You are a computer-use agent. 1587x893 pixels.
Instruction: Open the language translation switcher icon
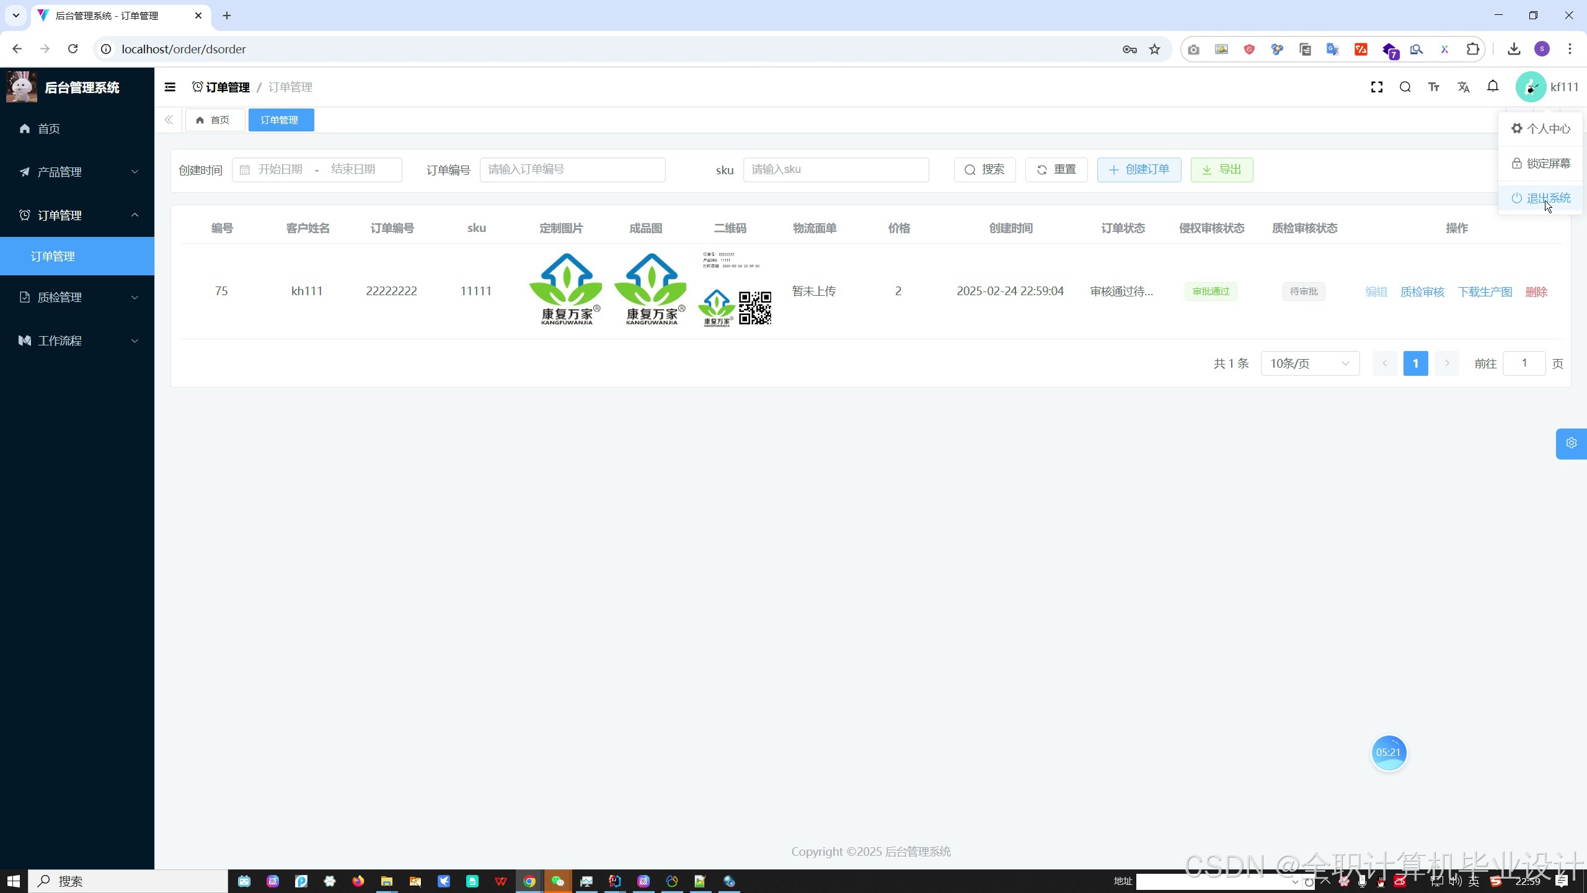[1464, 87]
